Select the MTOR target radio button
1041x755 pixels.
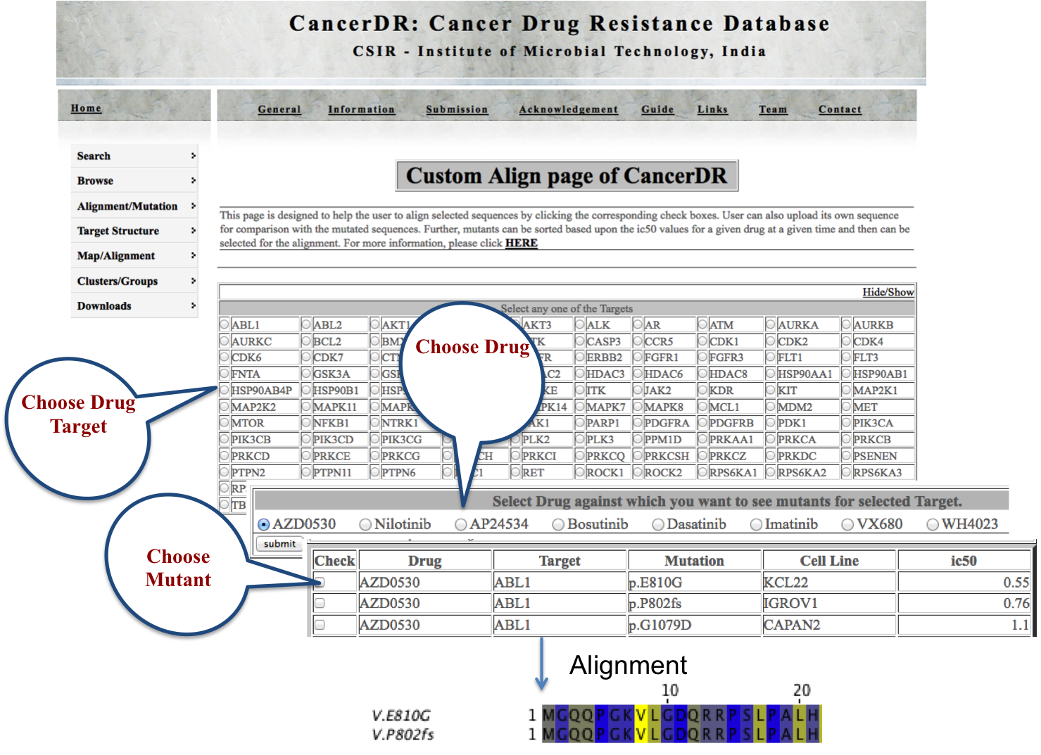pos(225,423)
